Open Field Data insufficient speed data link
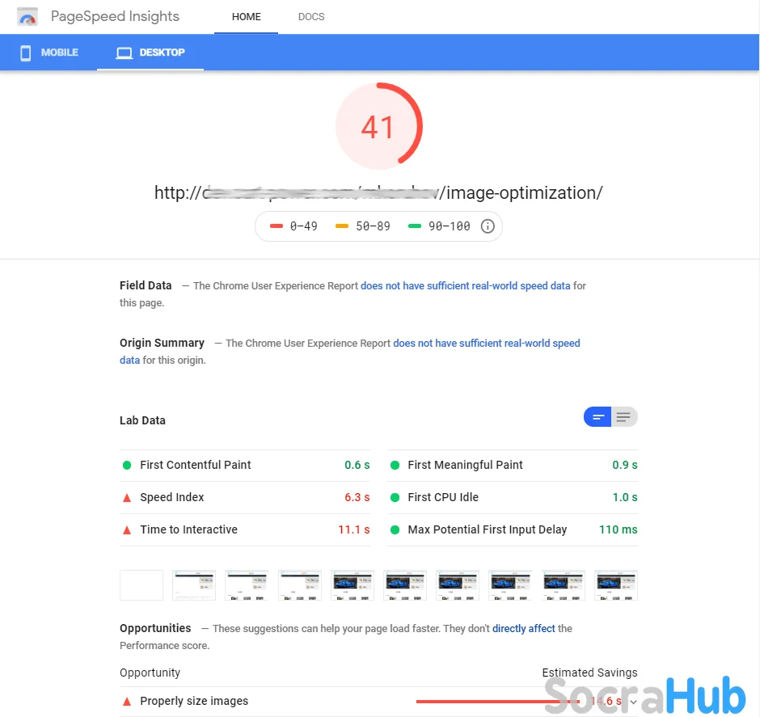The image size is (760, 717). click(x=465, y=285)
